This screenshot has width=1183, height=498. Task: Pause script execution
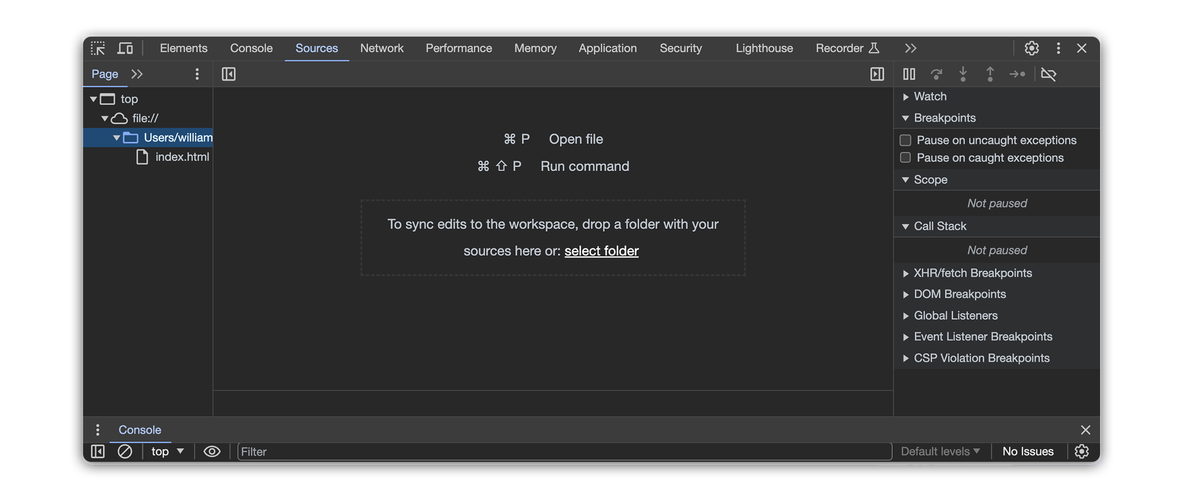pos(909,74)
